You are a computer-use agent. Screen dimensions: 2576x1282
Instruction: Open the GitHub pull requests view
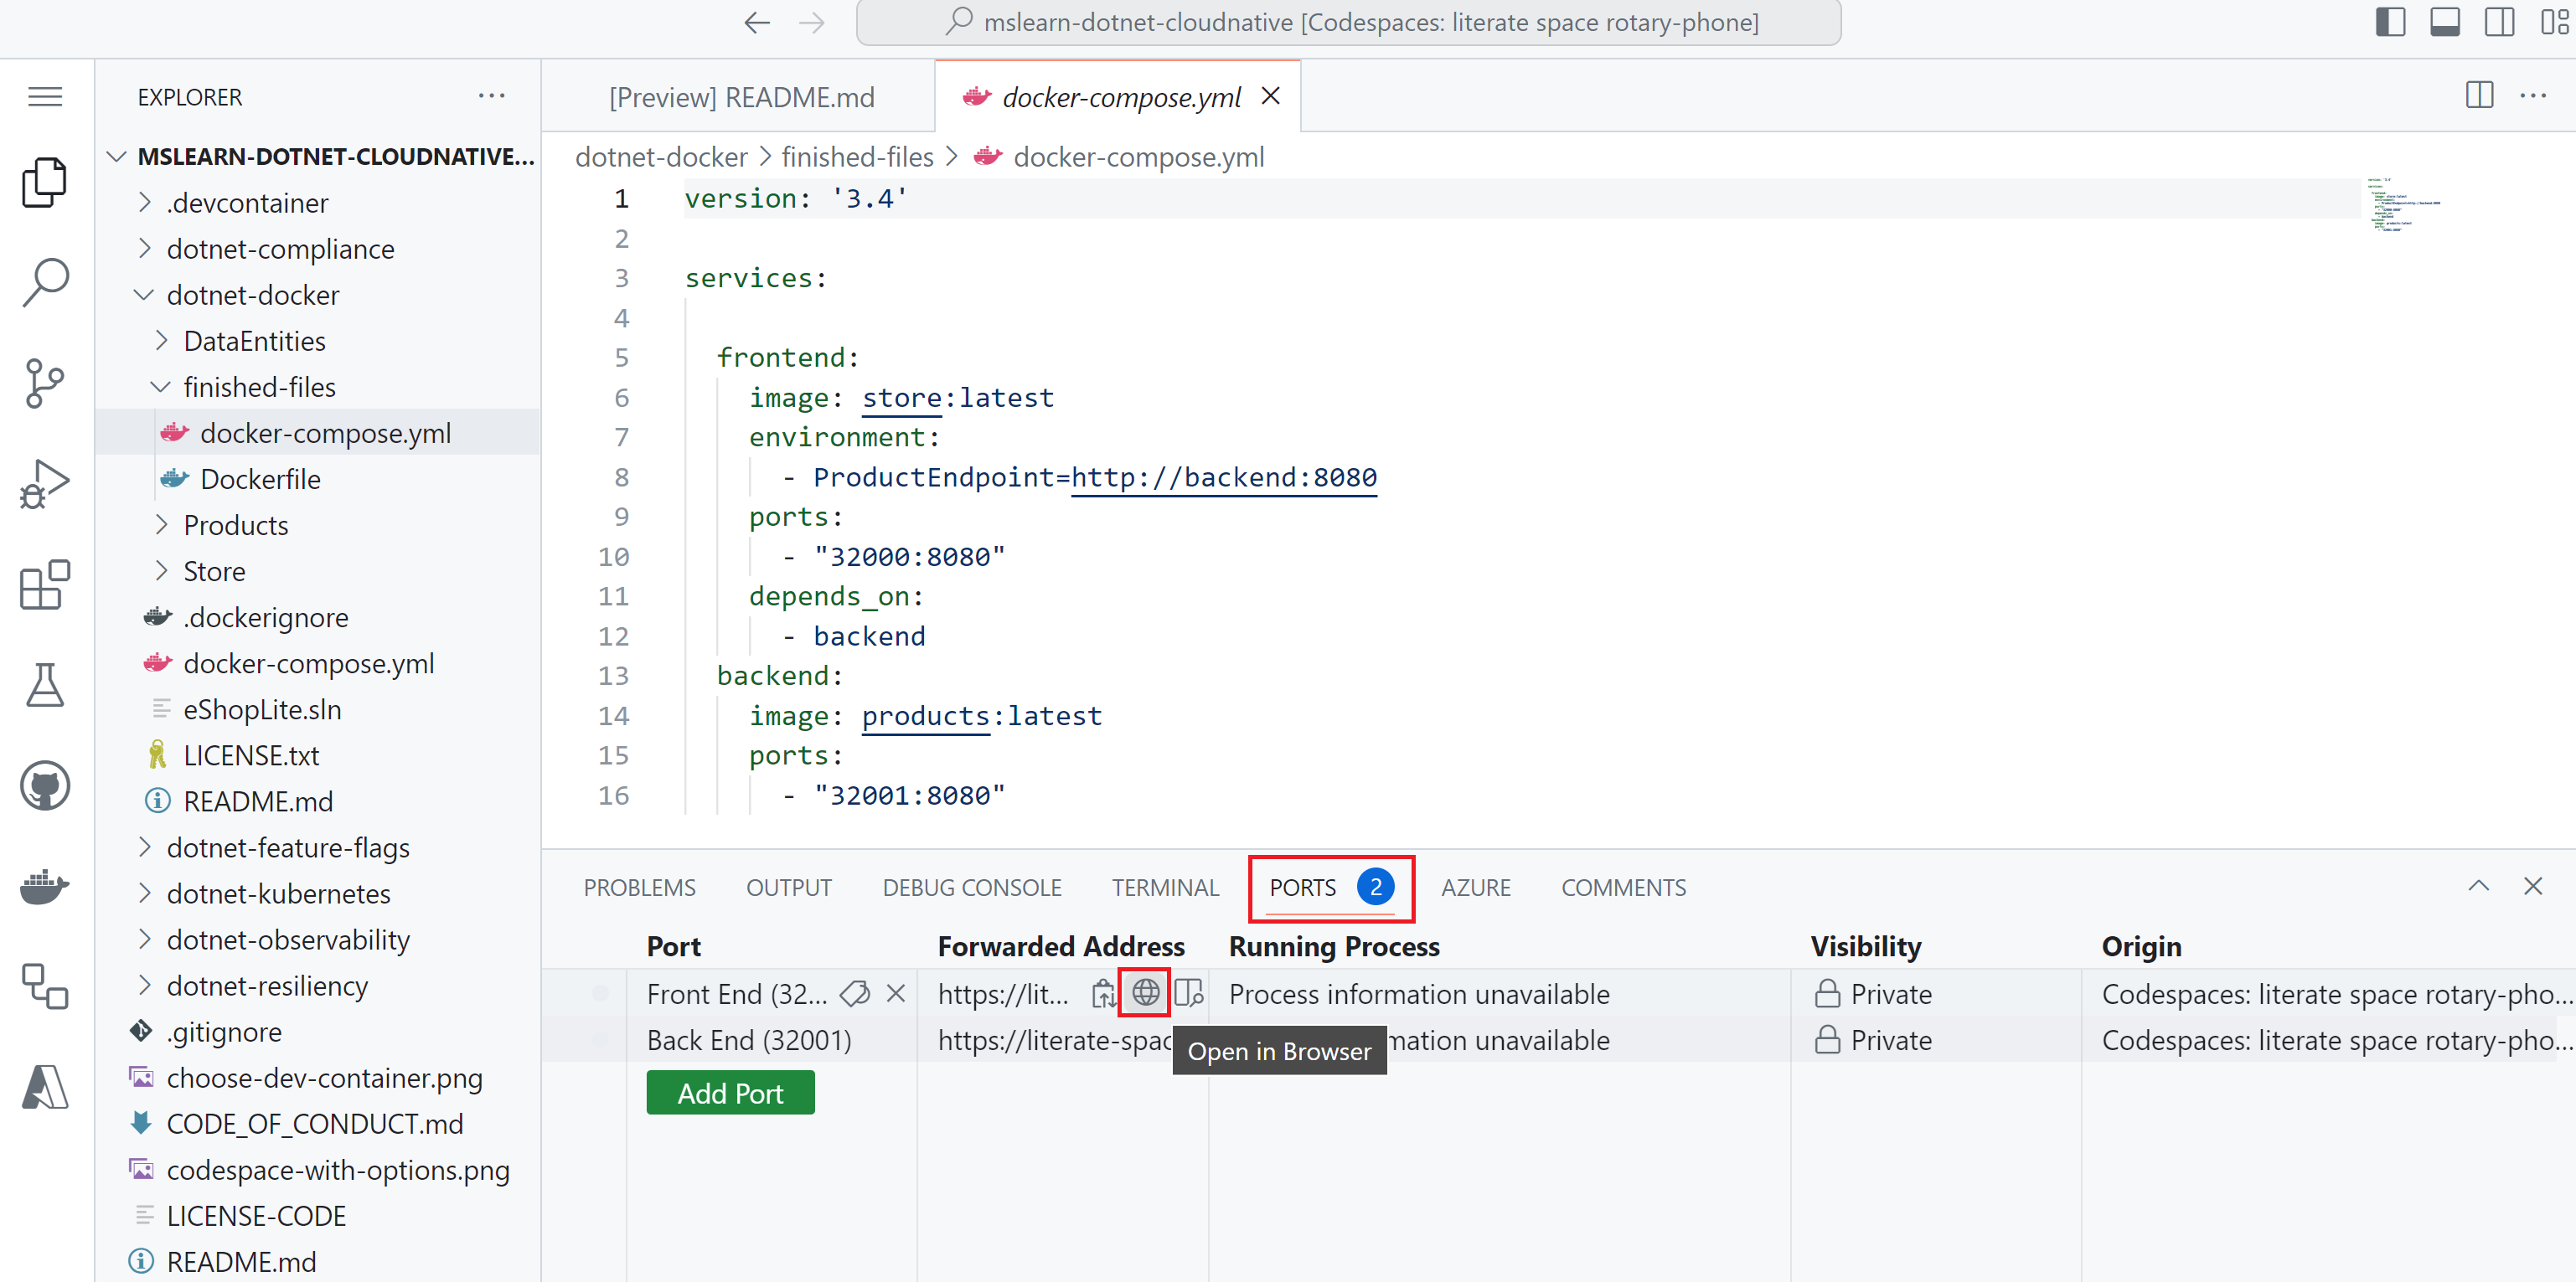point(44,785)
